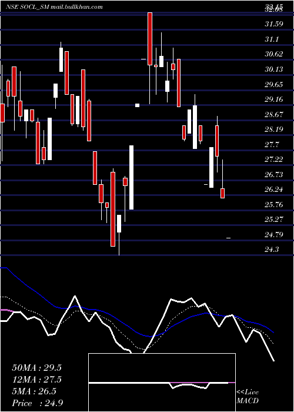Click the 27.22 price axis label
The height and width of the screenshot is (412, 294).
274,160
